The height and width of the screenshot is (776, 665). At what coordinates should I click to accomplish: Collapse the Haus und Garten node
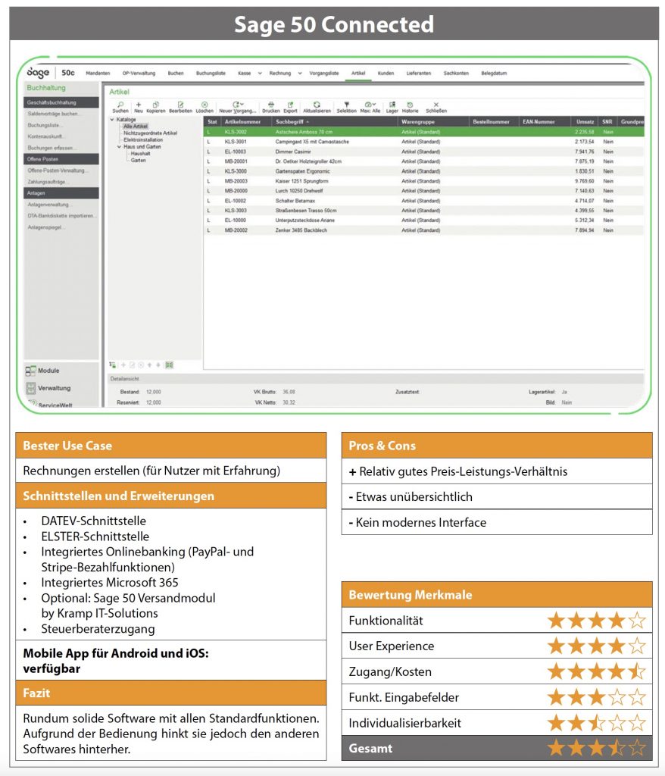coord(119,146)
